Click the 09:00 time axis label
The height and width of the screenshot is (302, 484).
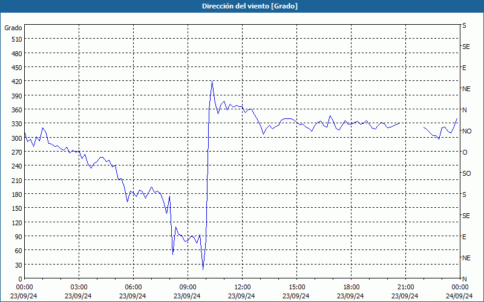coord(188,288)
